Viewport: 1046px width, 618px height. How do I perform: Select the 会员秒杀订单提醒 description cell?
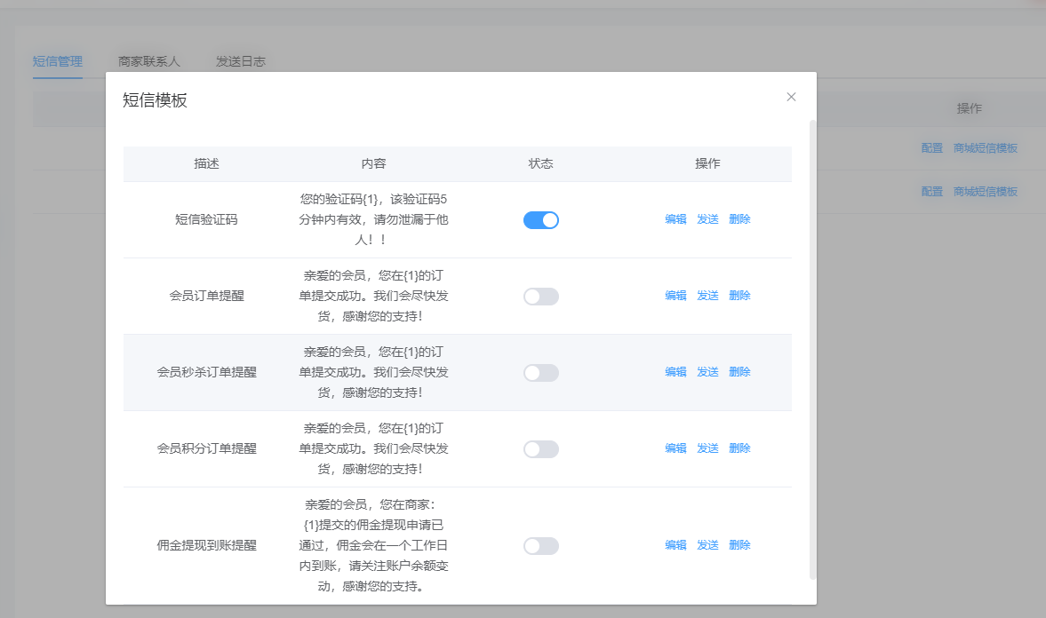coord(207,373)
